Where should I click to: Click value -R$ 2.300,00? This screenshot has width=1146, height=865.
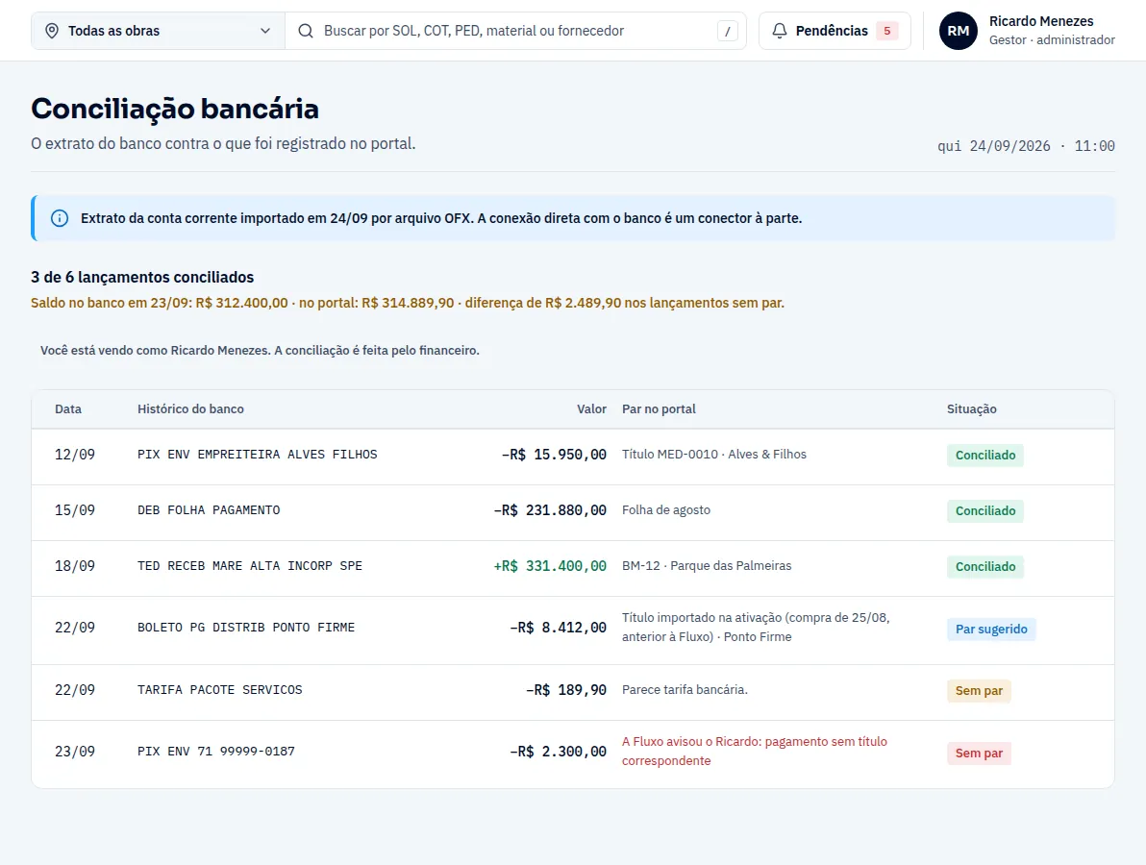tap(558, 751)
